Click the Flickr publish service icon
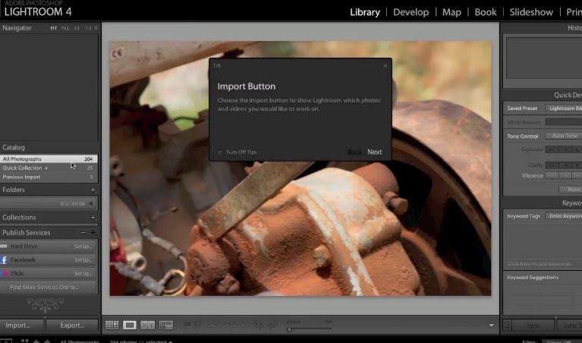The width and height of the screenshot is (582, 343). [x=5, y=273]
